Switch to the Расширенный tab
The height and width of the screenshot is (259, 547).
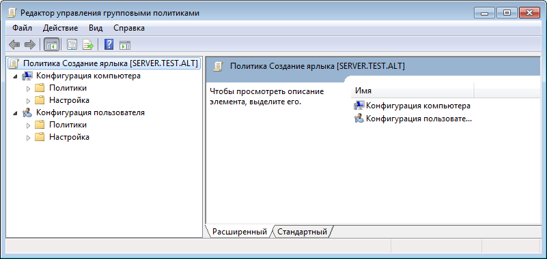coord(239,232)
